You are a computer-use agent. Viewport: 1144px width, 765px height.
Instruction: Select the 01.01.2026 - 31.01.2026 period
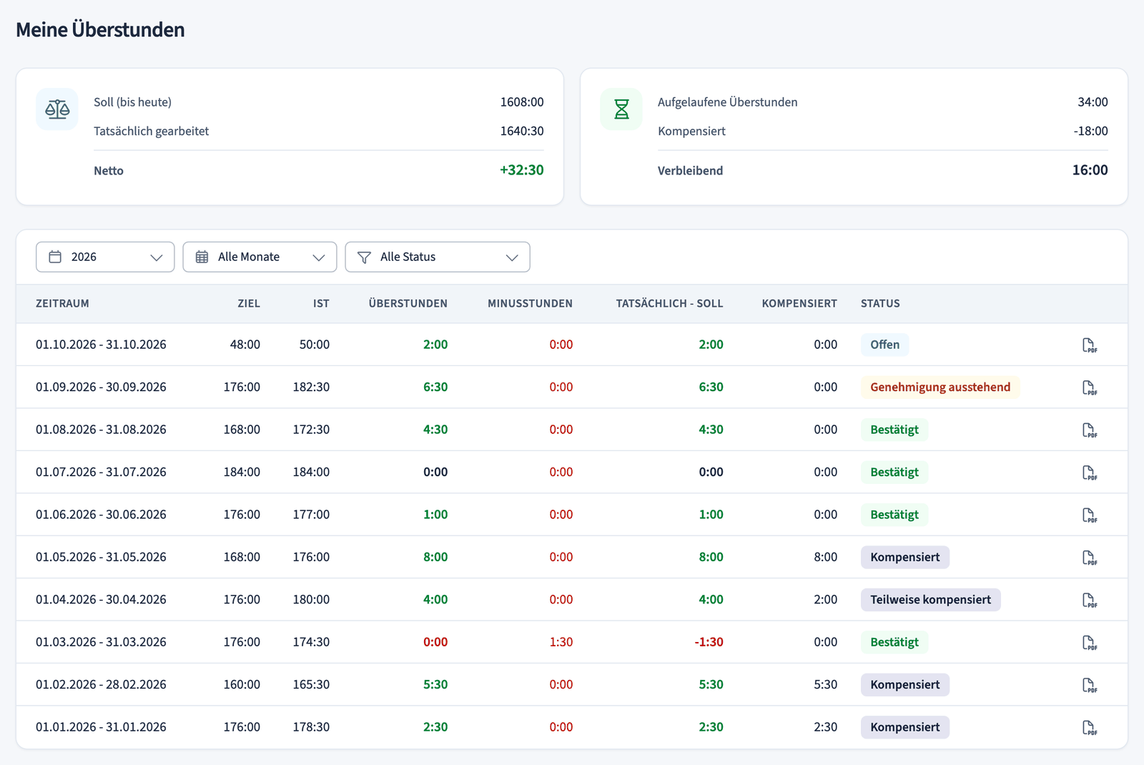coord(101,727)
